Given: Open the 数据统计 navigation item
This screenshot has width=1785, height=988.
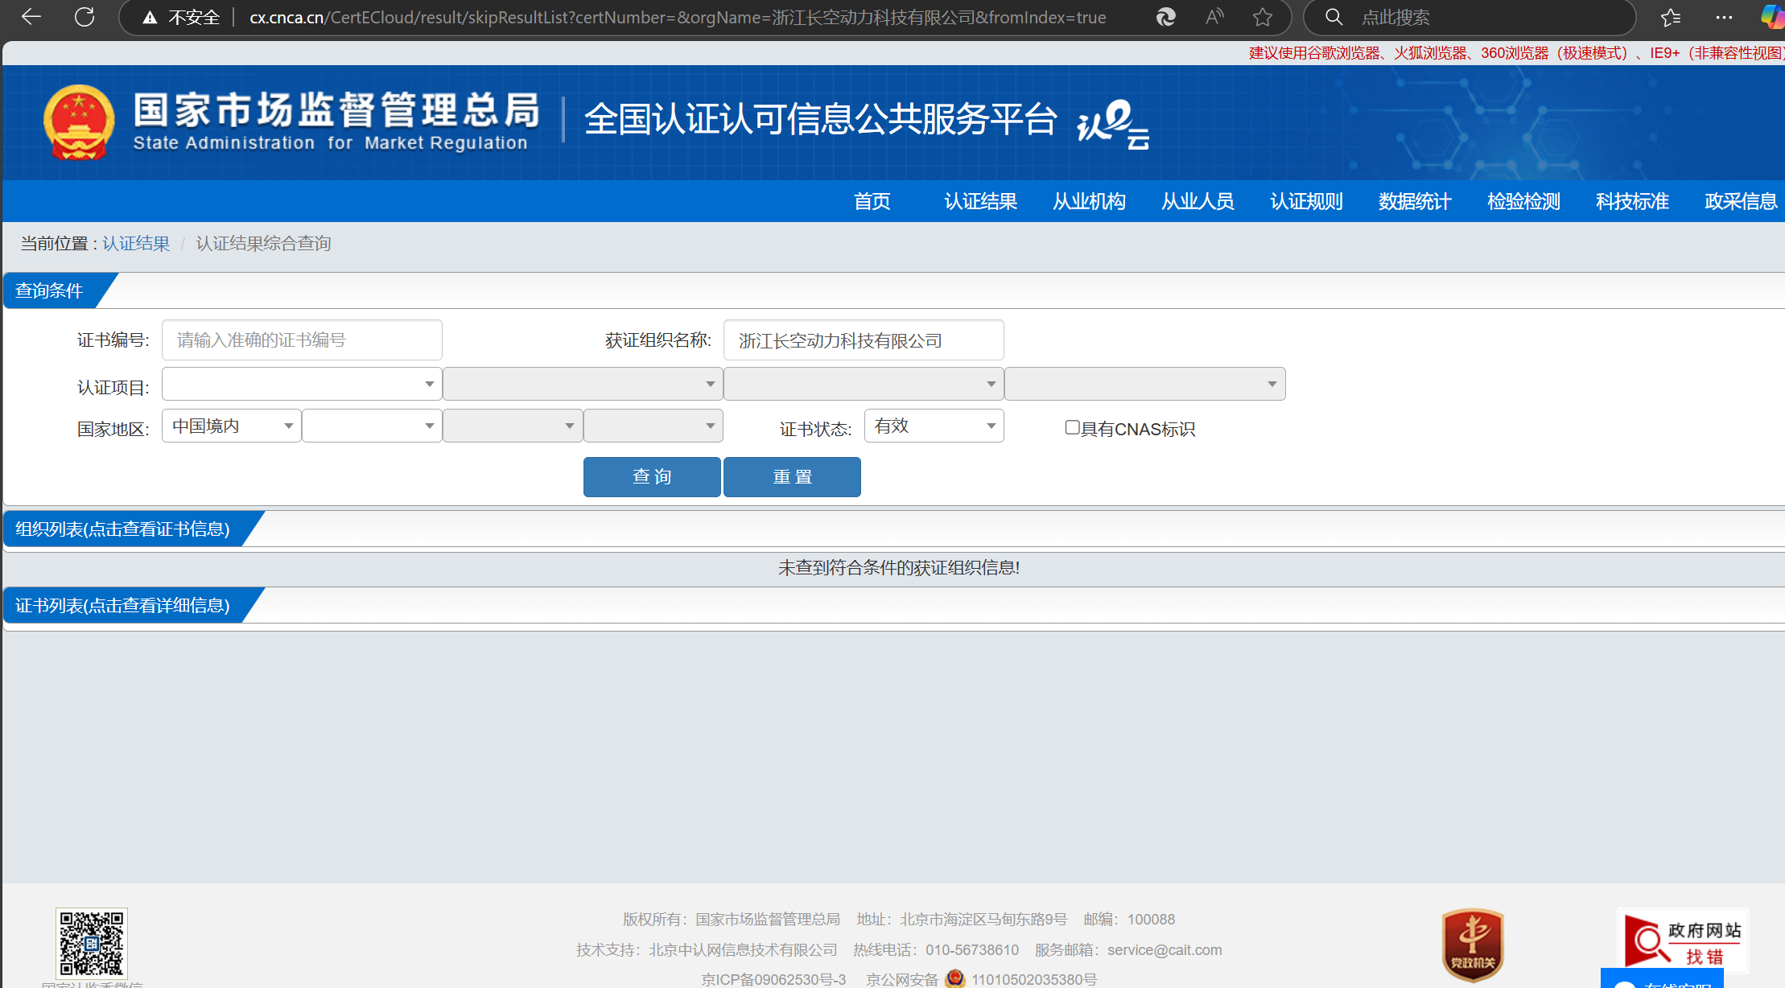Looking at the screenshot, I should click(1415, 201).
